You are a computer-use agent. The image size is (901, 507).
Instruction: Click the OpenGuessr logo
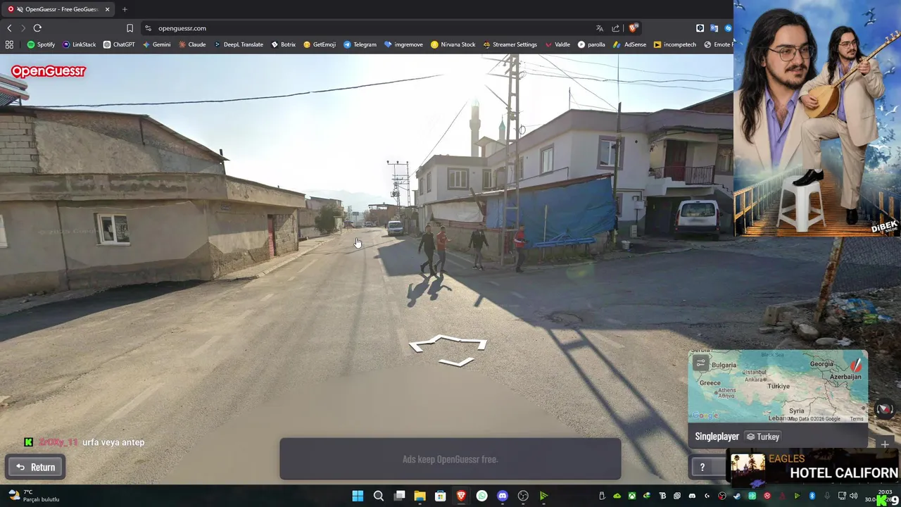coord(49,71)
